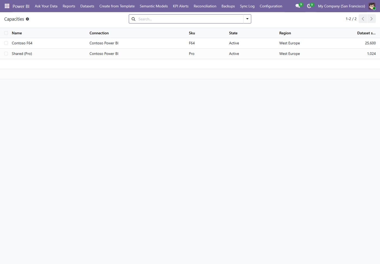Open the Reports menu
This screenshot has height=264, width=380.
pyautogui.click(x=69, y=6)
